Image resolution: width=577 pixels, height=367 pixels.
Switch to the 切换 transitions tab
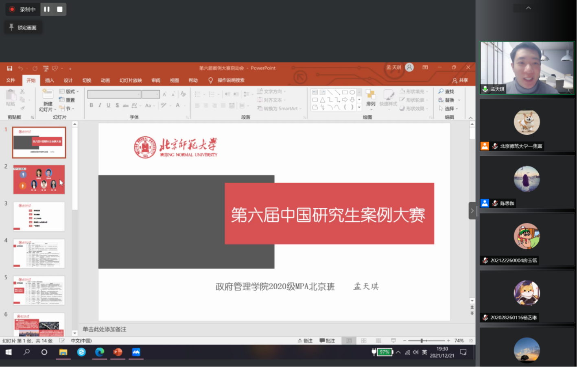coord(87,81)
